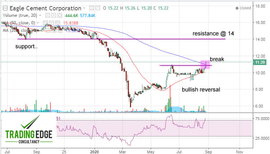Select the MA (200, close, 0) legend label

coord(20,30)
